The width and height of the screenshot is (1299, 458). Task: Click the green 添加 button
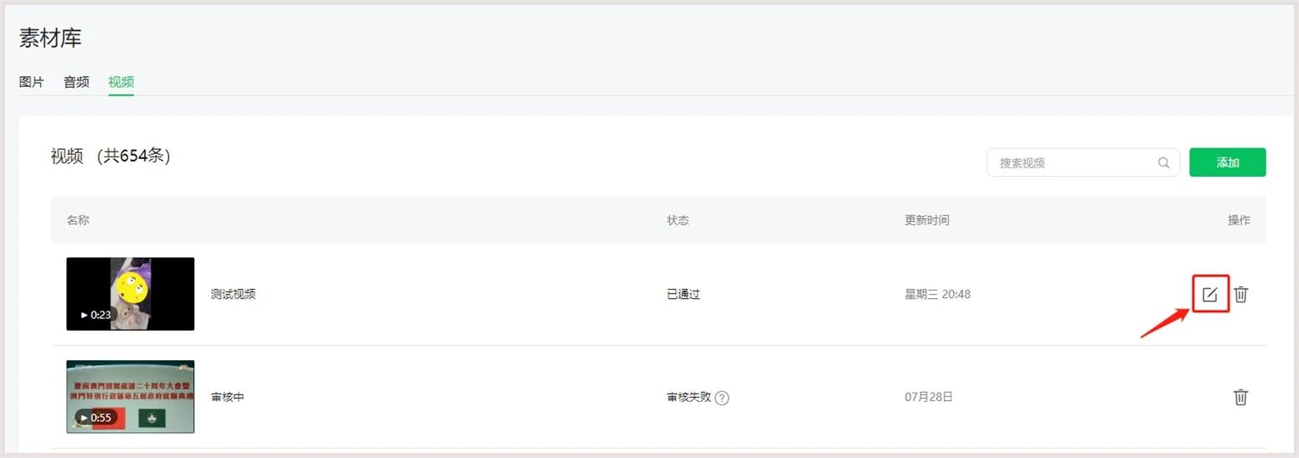[1228, 162]
